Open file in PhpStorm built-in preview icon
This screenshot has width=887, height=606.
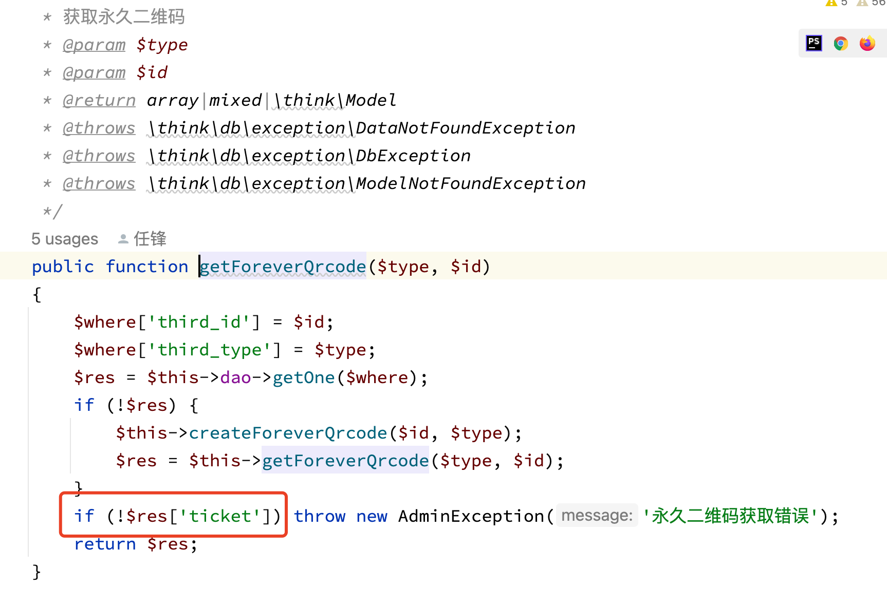click(x=814, y=43)
